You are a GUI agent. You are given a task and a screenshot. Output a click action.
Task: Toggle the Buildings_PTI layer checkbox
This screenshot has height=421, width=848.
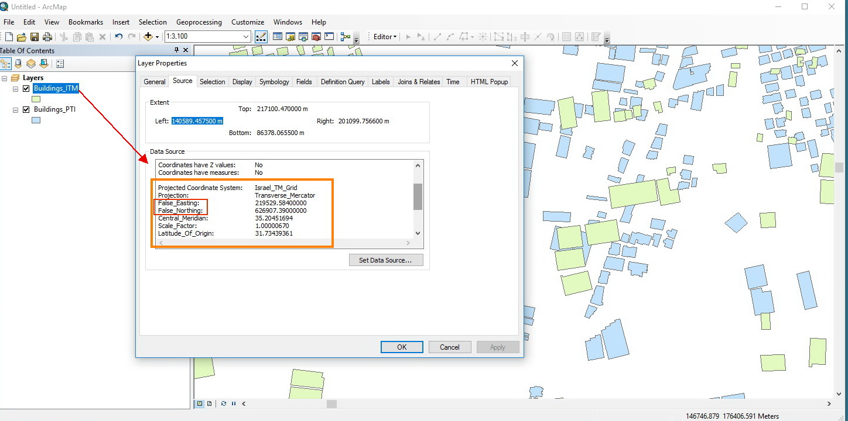pos(26,109)
